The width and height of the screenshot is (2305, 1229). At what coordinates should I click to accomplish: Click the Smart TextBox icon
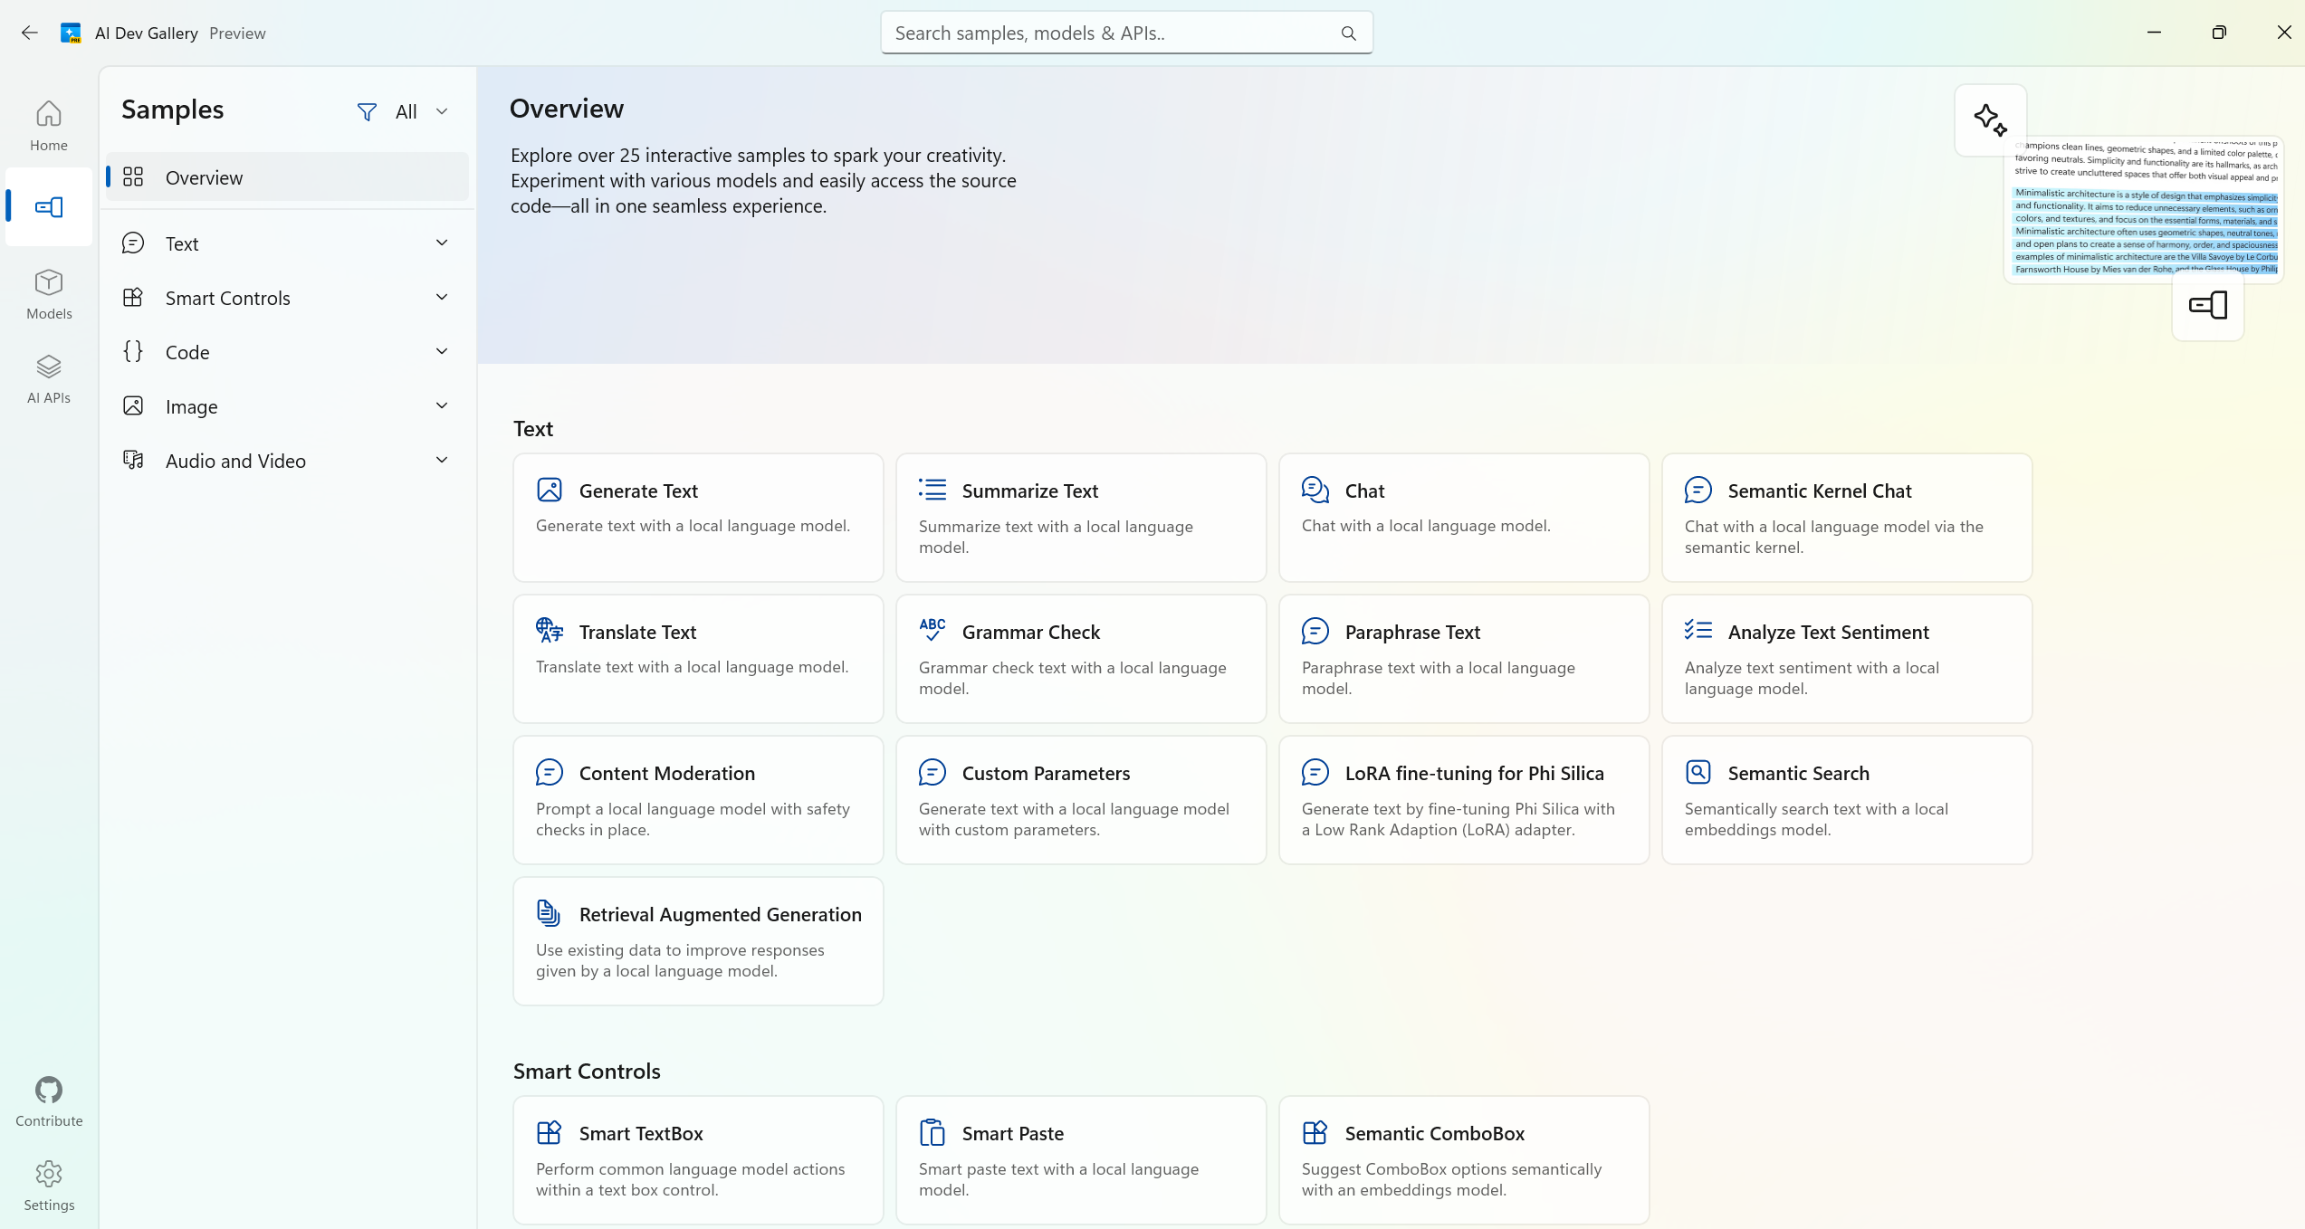550,1132
